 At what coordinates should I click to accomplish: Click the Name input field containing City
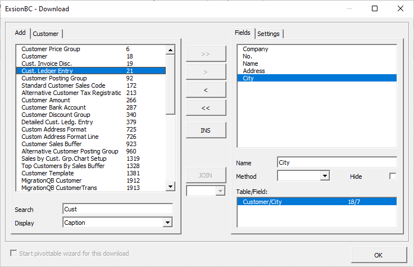click(337, 162)
